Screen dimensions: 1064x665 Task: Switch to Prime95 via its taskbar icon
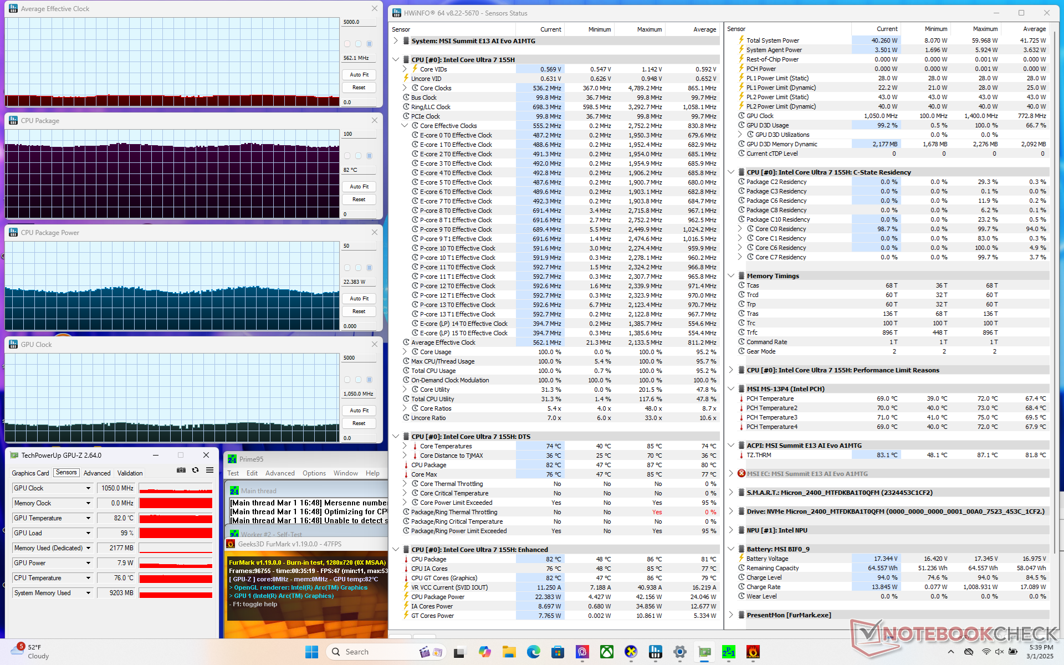click(729, 652)
